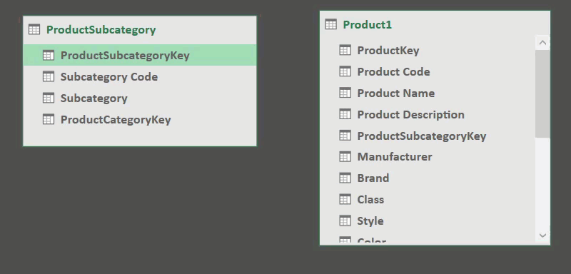Click the column icon beside Brand
Screen dimensions: 571x274
[x=345, y=178]
